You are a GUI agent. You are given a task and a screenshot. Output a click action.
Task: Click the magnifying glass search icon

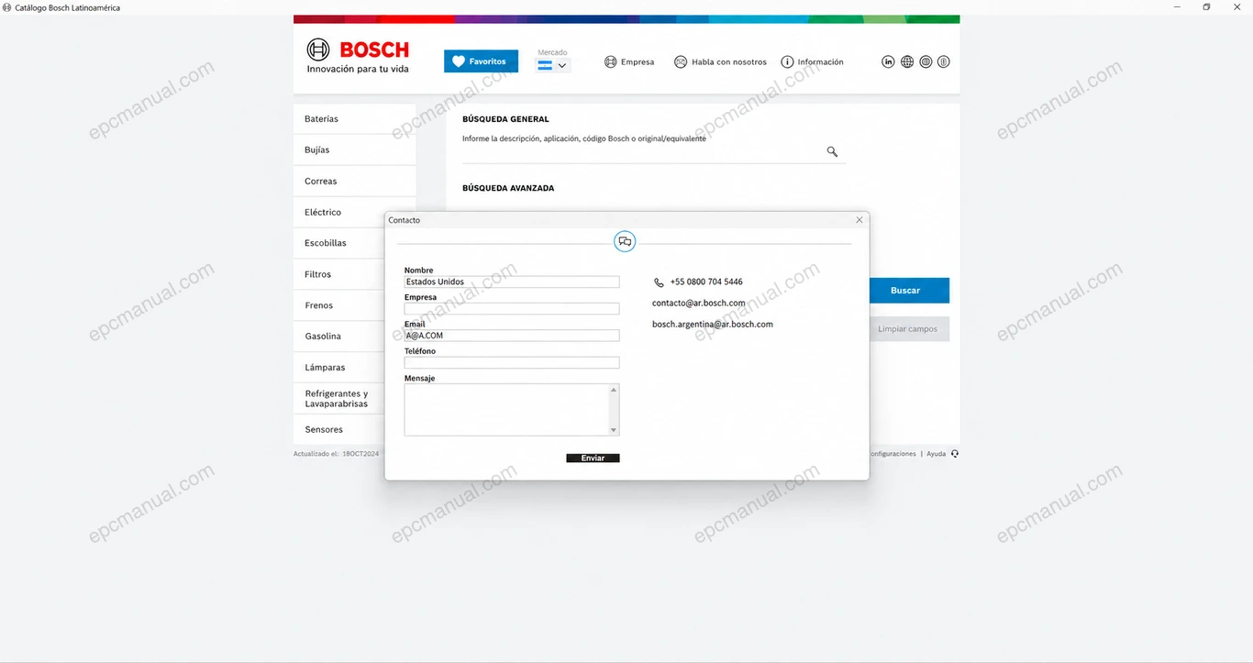click(832, 152)
